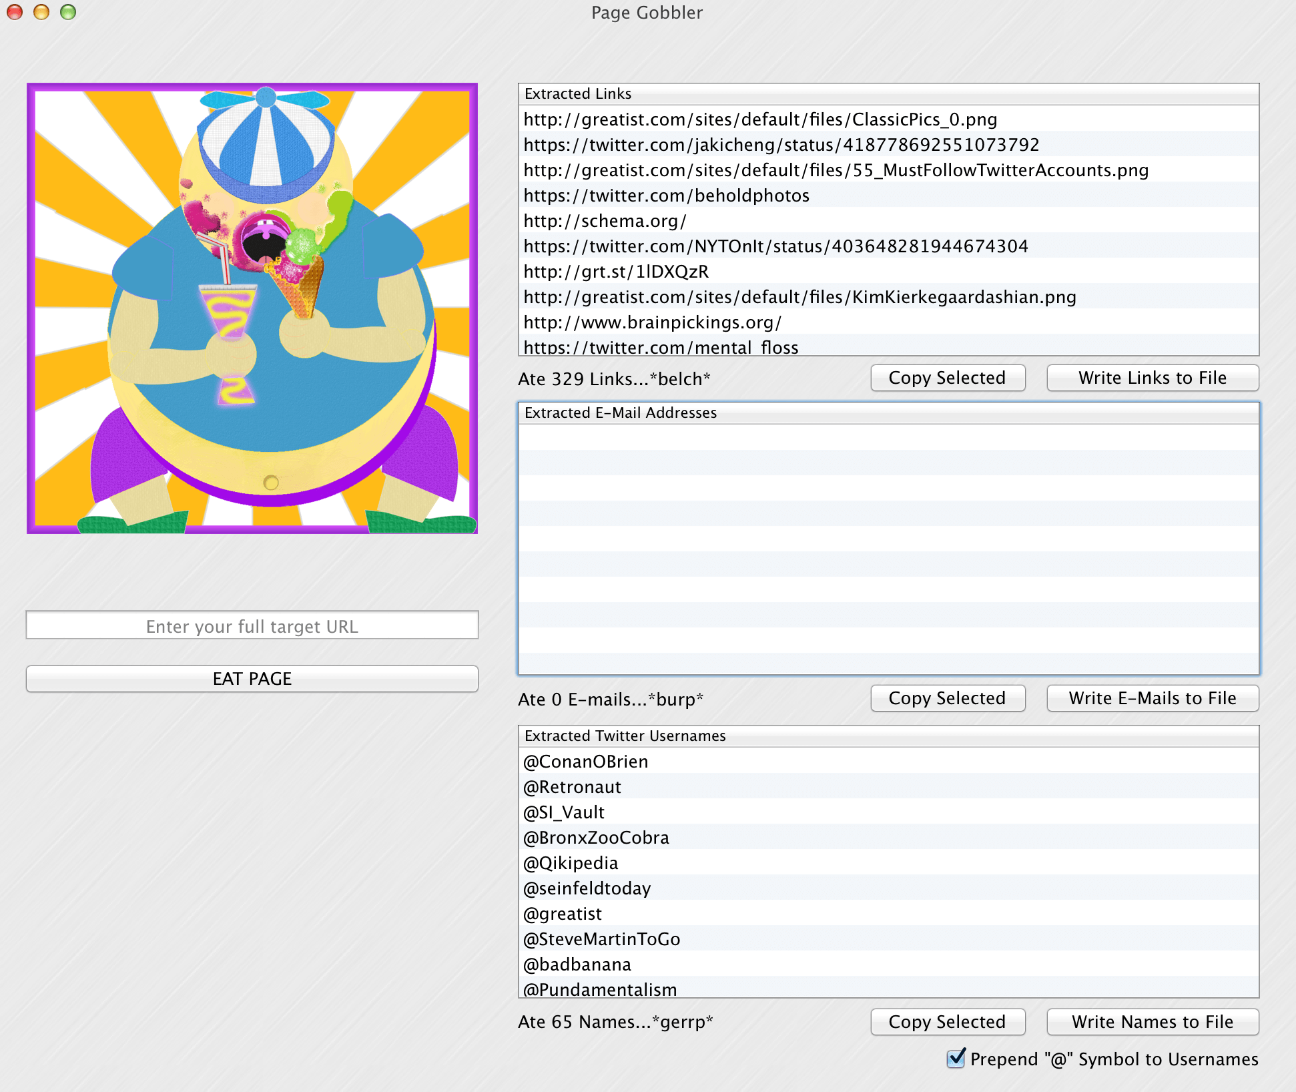Select the http://www.brainpickings.org/ link

click(651, 322)
